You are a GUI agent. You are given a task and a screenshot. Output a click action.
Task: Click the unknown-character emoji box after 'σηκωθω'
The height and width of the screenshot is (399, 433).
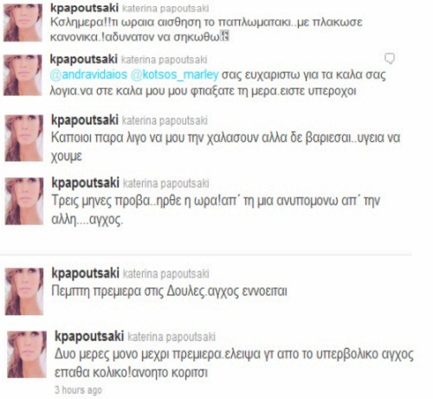[224, 36]
